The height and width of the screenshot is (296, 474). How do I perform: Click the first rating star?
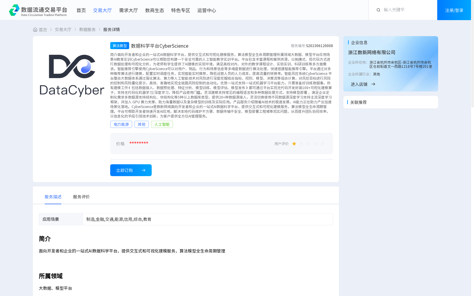point(294,144)
